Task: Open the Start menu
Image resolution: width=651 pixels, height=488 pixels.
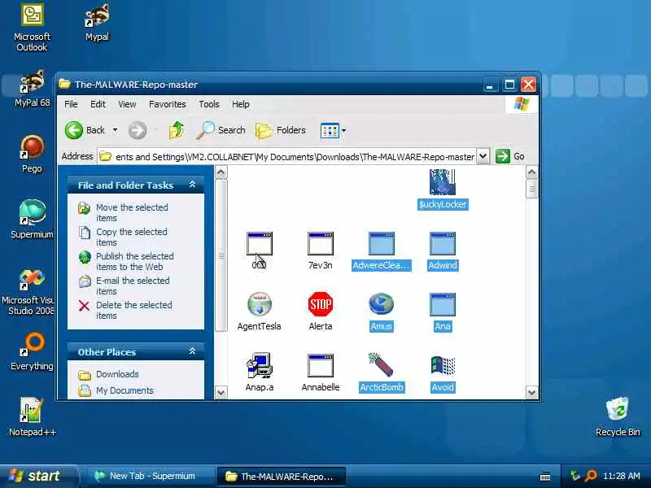Action: pos(37,476)
